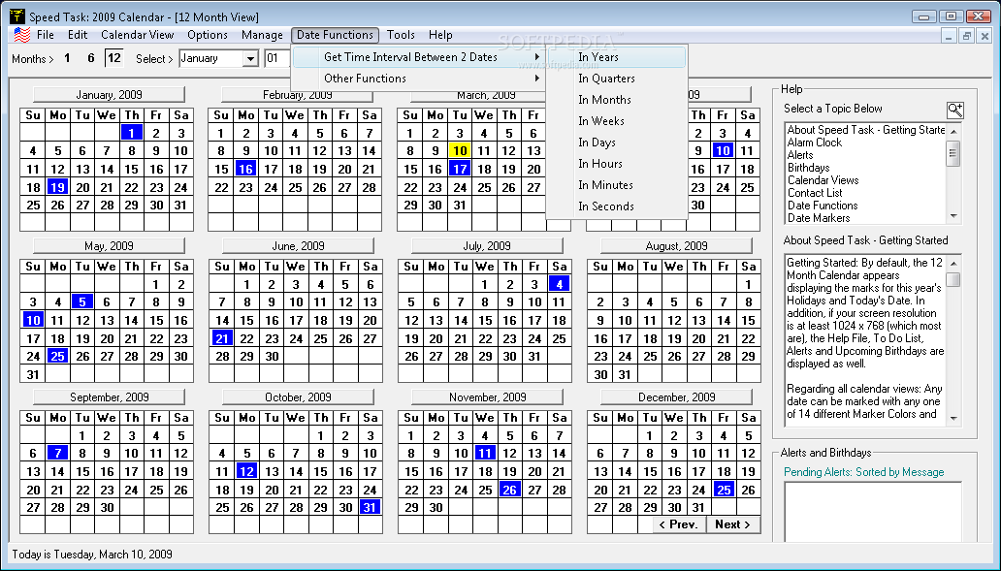Click the October, 2009 header button
This screenshot has width=1001, height=571.
(298, 397)
